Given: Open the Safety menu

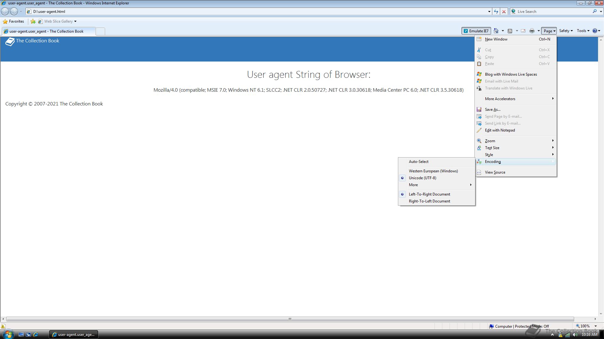Looking at the screenshot, I should 566,31.
